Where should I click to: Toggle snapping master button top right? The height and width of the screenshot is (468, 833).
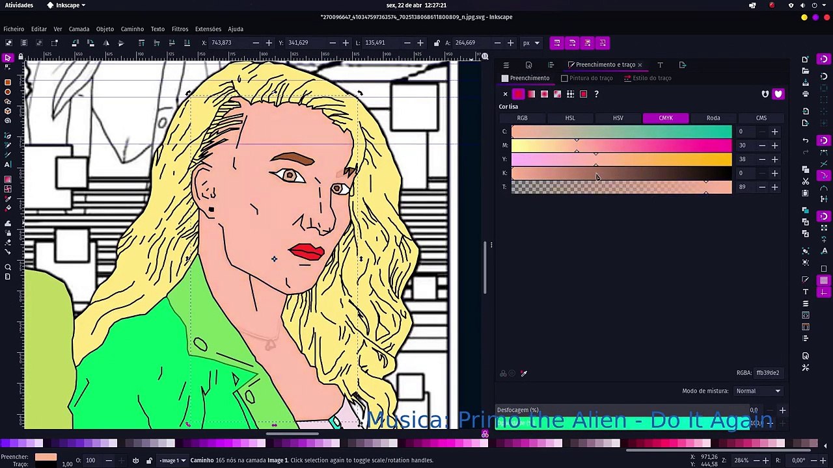pyautogui.click(x=824, y=59)
